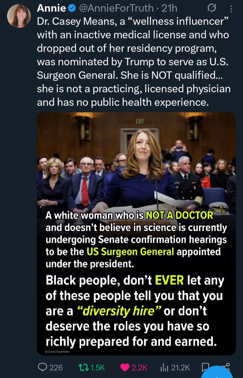Open the @AnnieForTruth handle link
Viewport: 243px width, 378px height.
pyautogui.click(x=116, y=8)
